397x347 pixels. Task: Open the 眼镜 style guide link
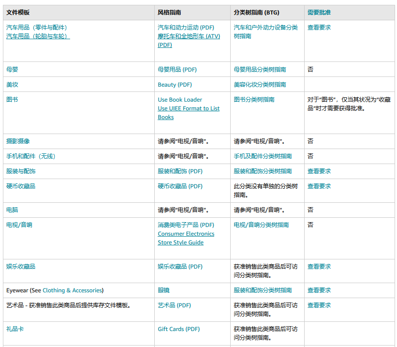163,290
